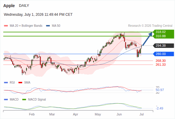The width and height of the screenshot is (175, 119).
Task: Select the 268.30 support level label
Action: (x=160, y=61)
